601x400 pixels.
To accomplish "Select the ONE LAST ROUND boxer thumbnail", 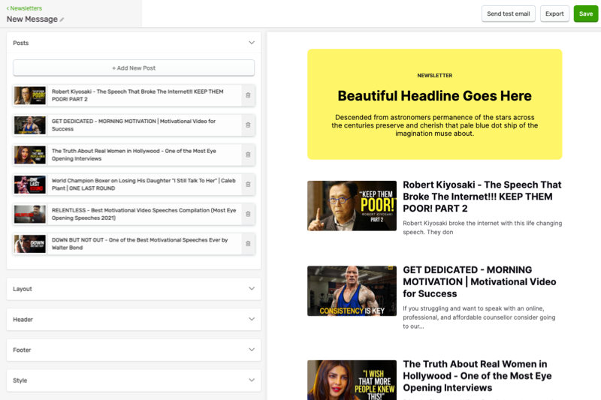I will tap(30, 185).
